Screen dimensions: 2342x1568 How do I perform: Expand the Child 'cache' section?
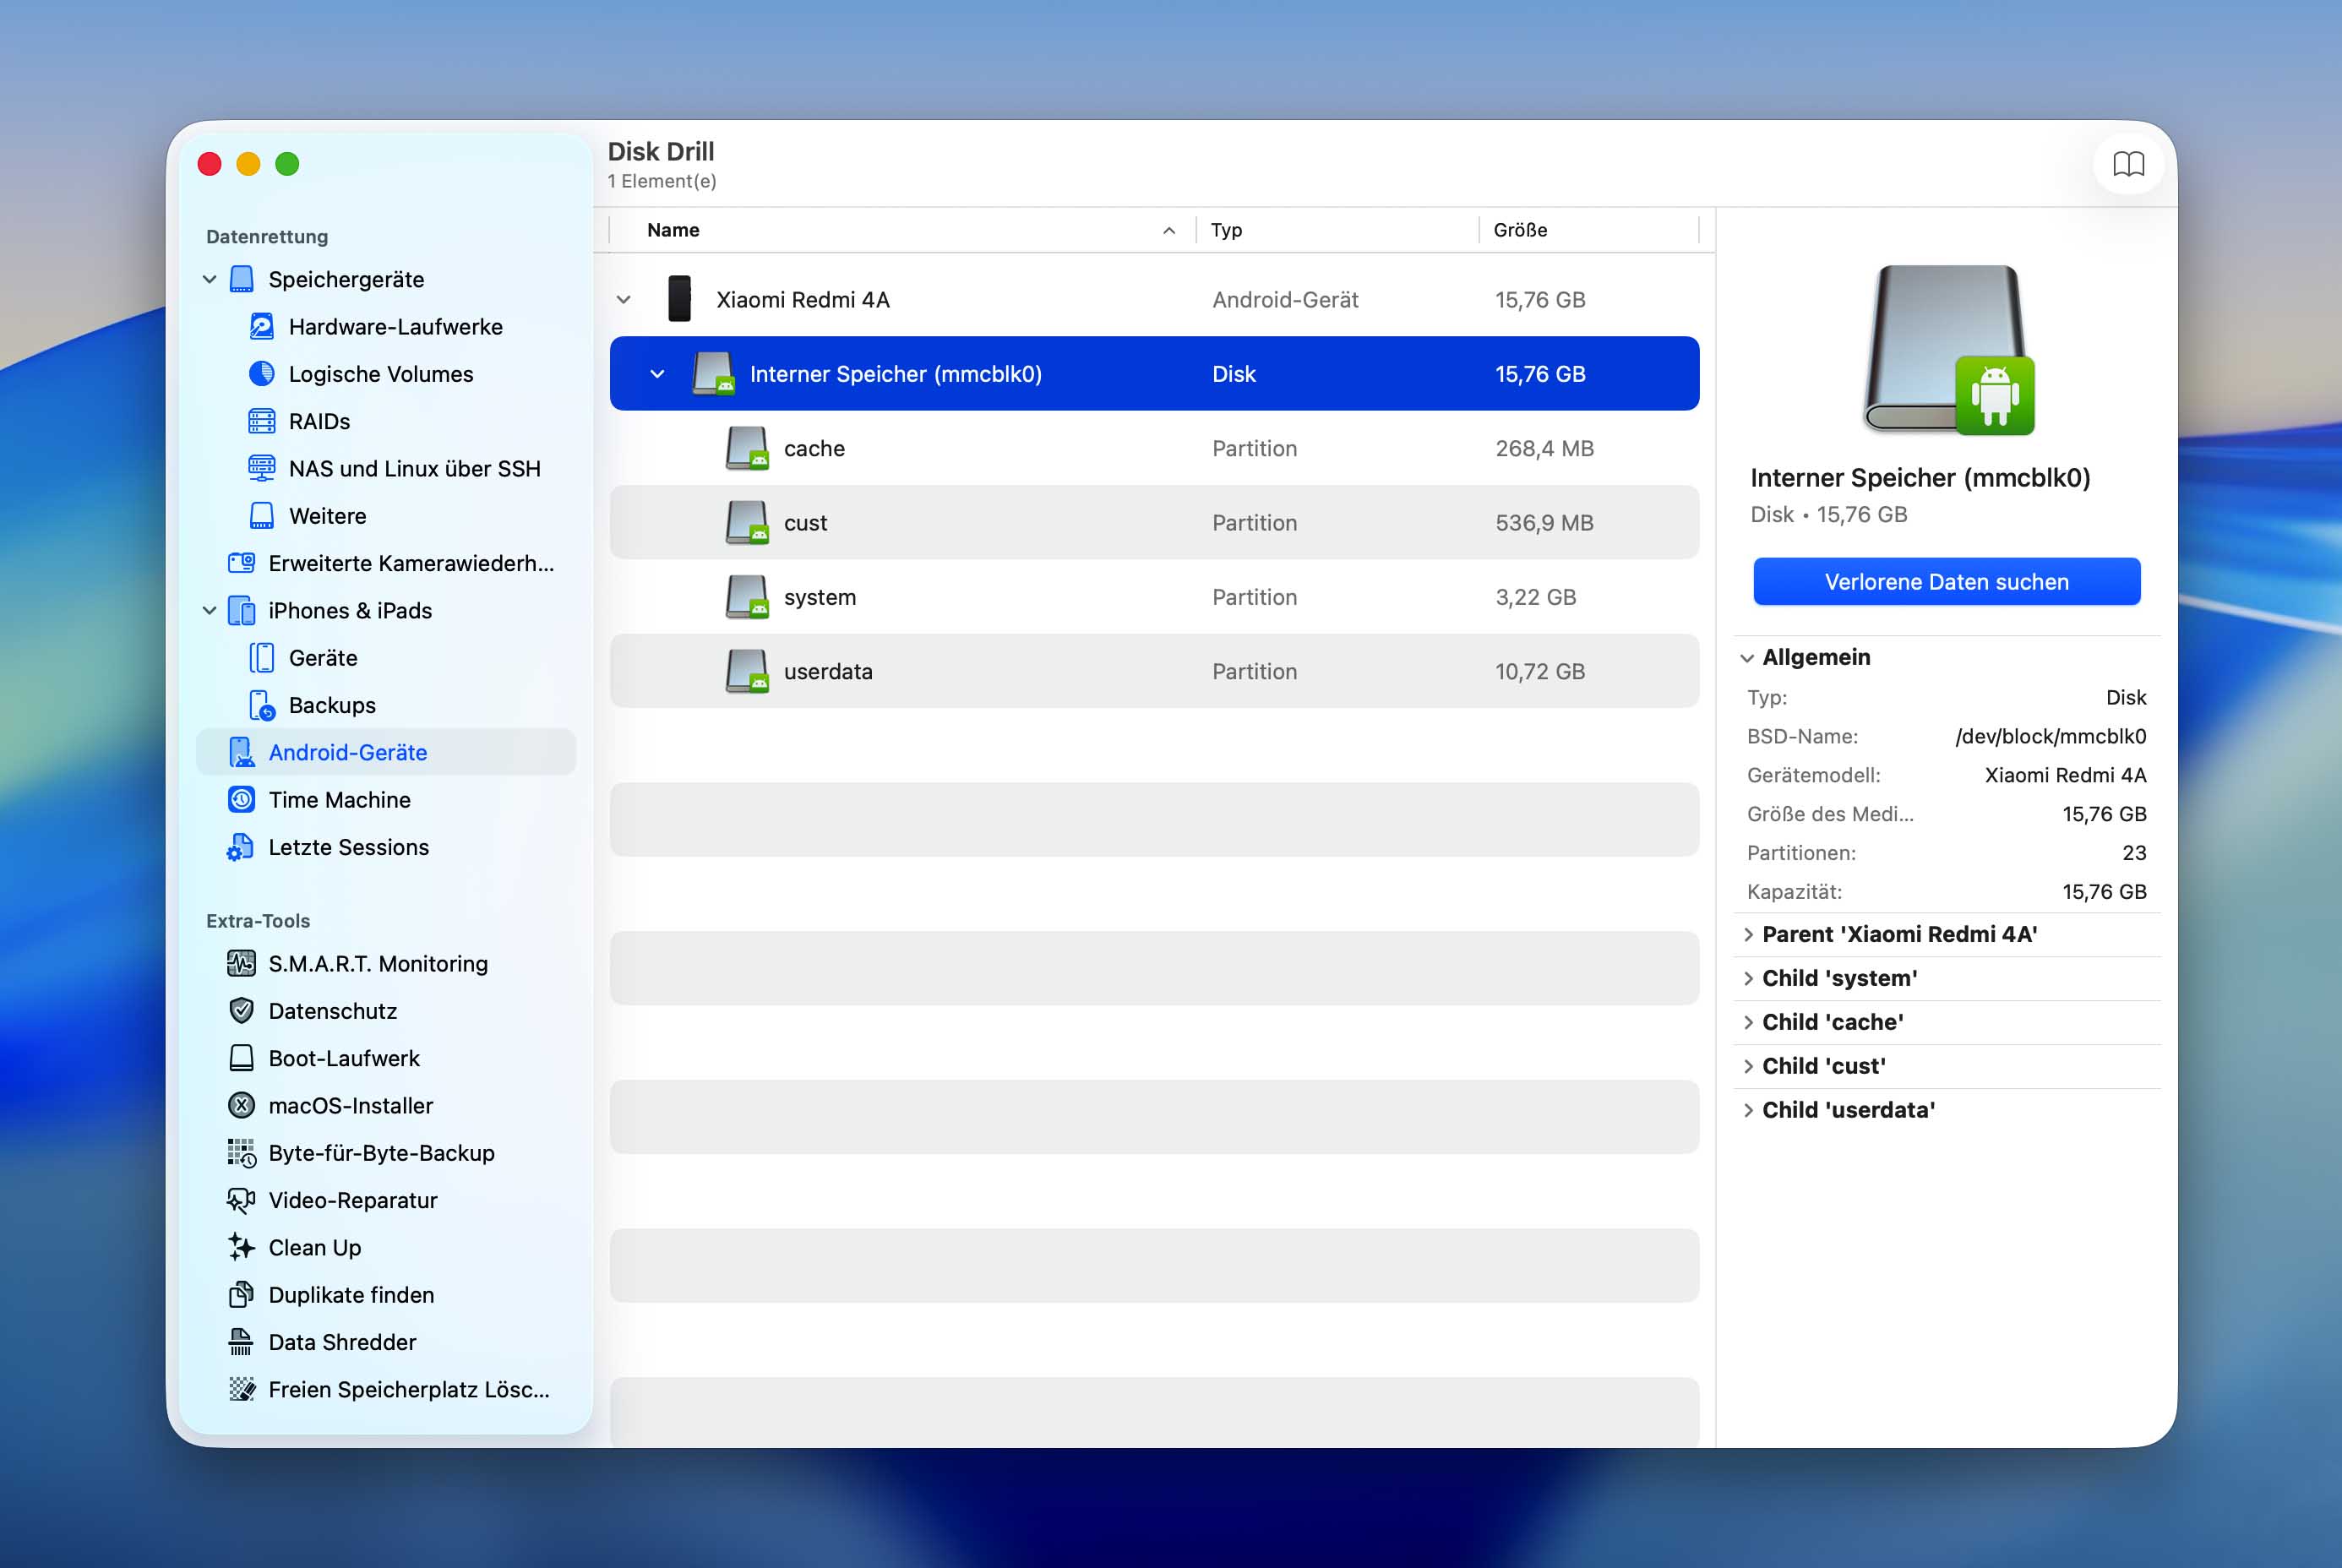coord(1748,1022)
